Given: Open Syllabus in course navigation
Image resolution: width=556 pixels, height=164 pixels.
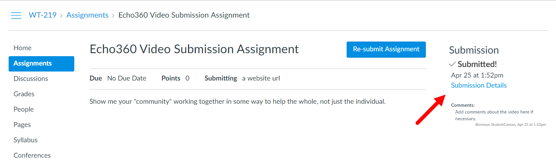Looking at the screenshot, I should (x=26, y=140).
